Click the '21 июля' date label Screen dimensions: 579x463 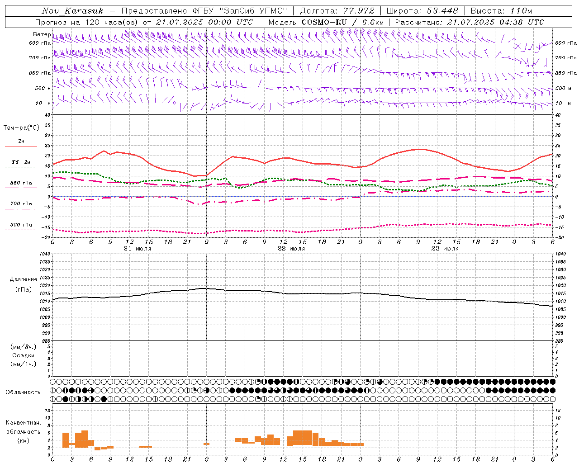point(138,249)
